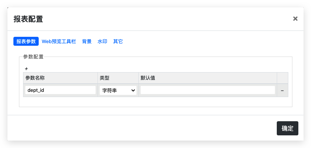Confirm with the 确定 button
The width and height of the screenshot is (311, 148).
288,128
